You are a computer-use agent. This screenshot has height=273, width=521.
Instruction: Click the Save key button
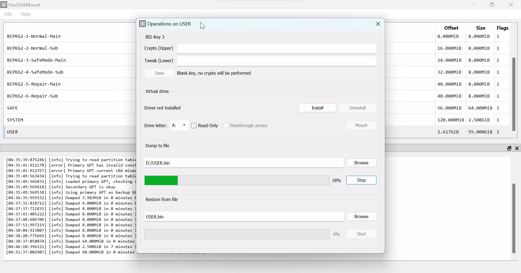coord(160,73)
